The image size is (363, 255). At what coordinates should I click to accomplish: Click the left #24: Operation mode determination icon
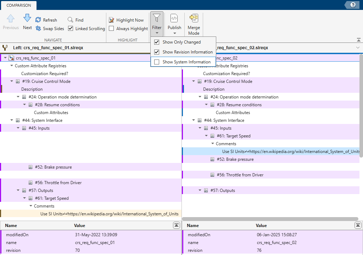24,97
